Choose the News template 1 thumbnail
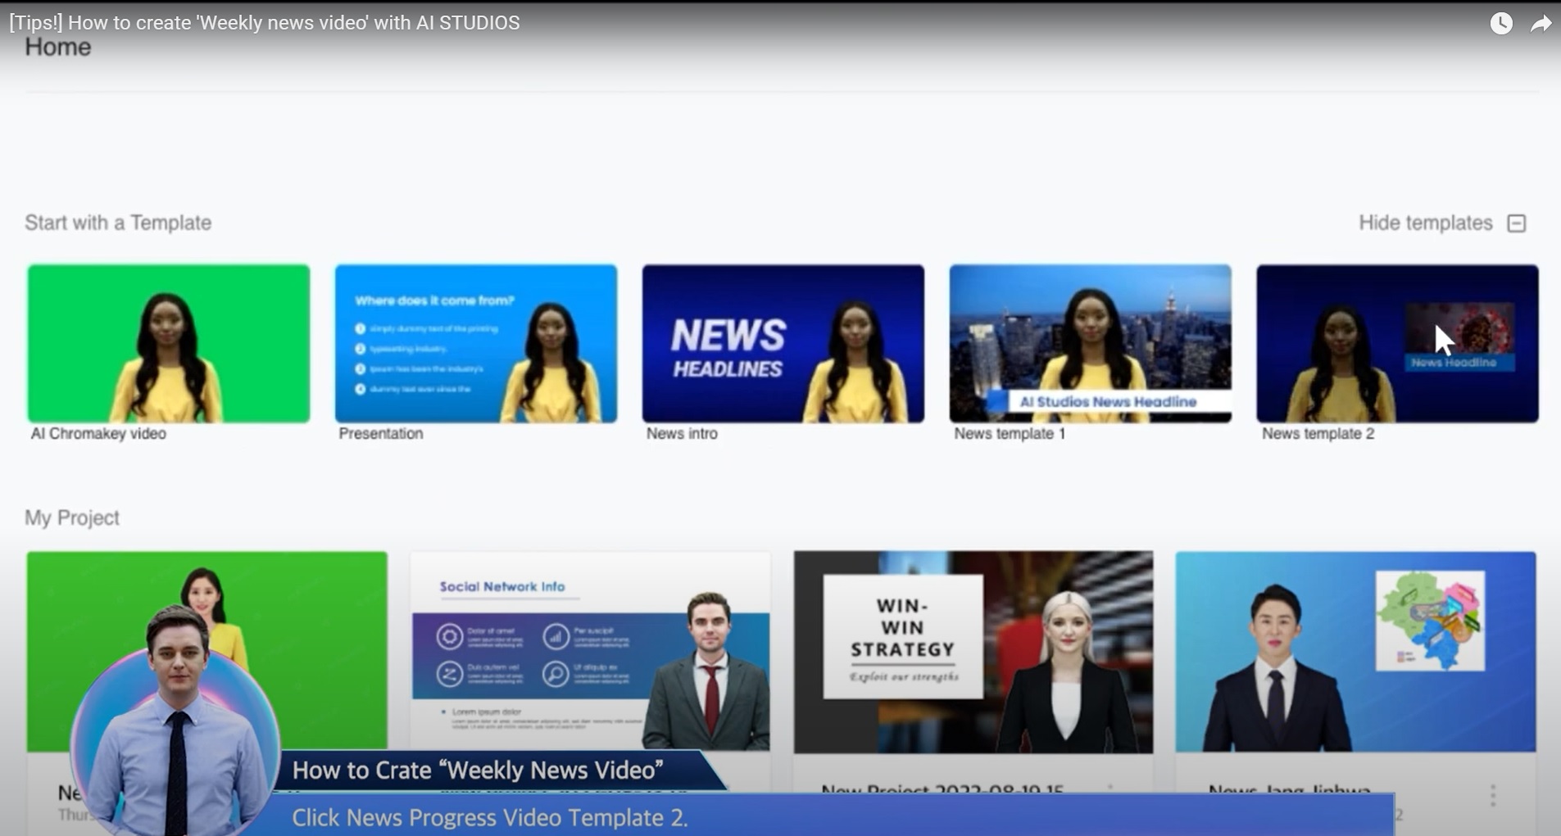 point(1091,343)
